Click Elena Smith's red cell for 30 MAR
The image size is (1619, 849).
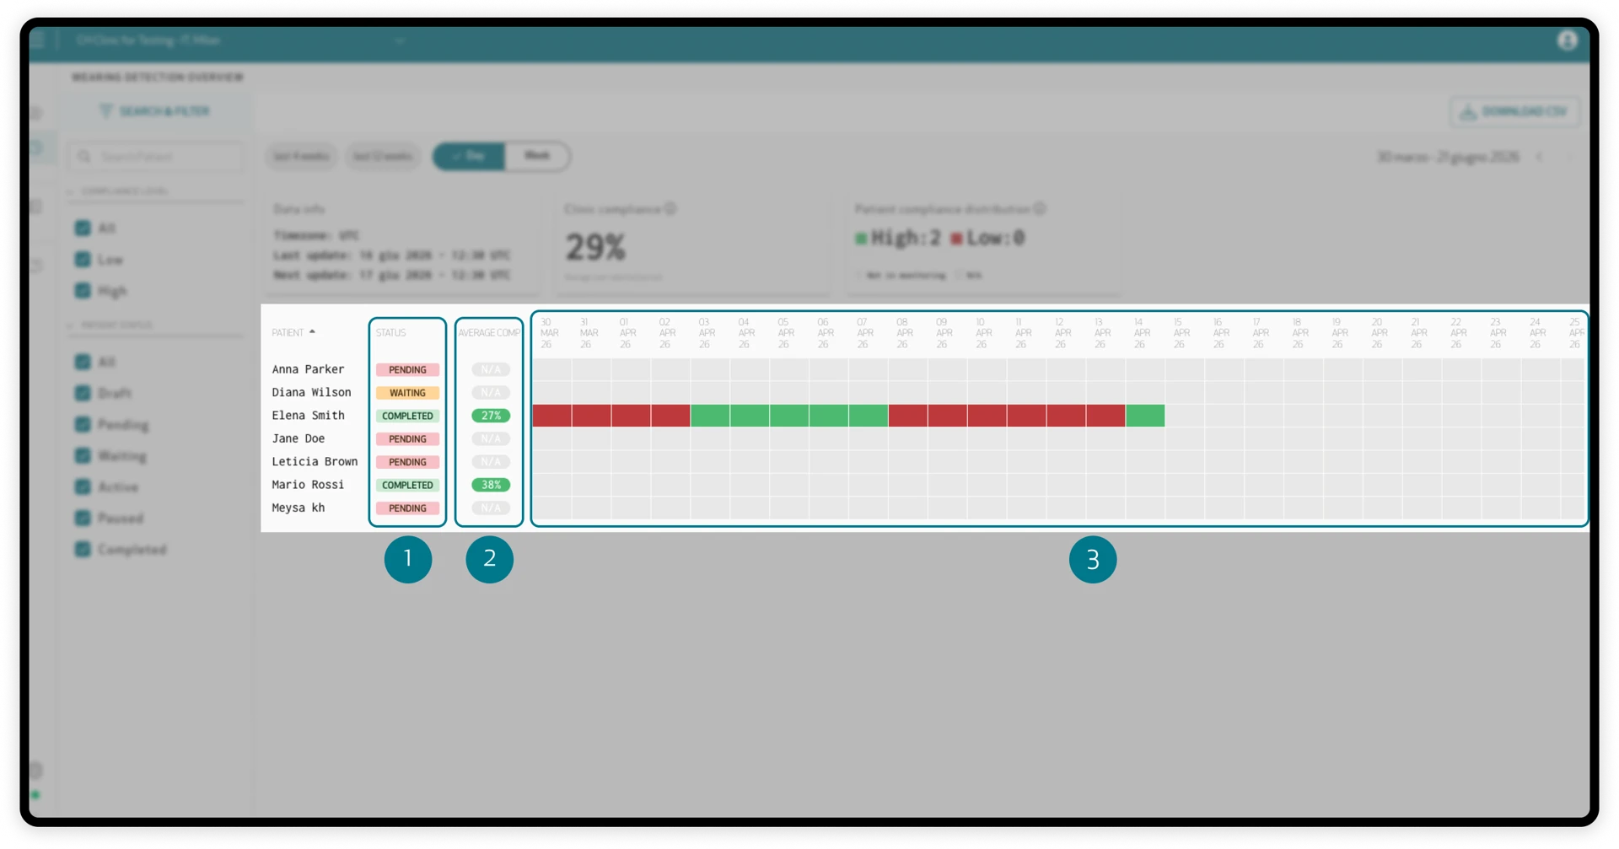(551, 415)
